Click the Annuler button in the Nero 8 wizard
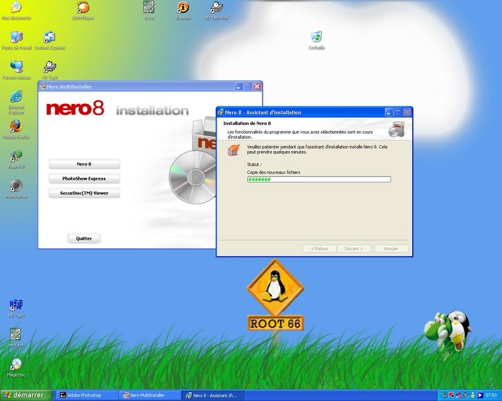The width and height of the screenshot is (502, 401). 391,249
